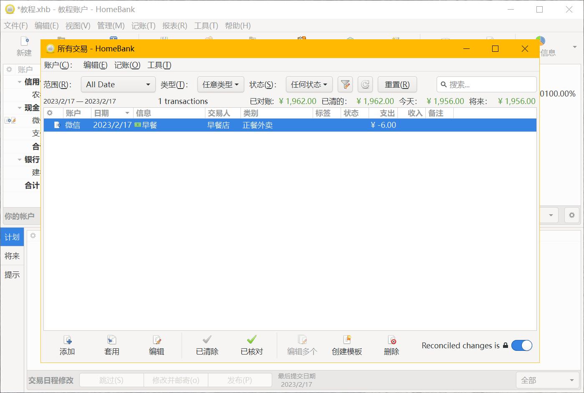Click into the 搜索 search field
The width and height of the screenshot is (584, 393).
click(x=487, y=84)
